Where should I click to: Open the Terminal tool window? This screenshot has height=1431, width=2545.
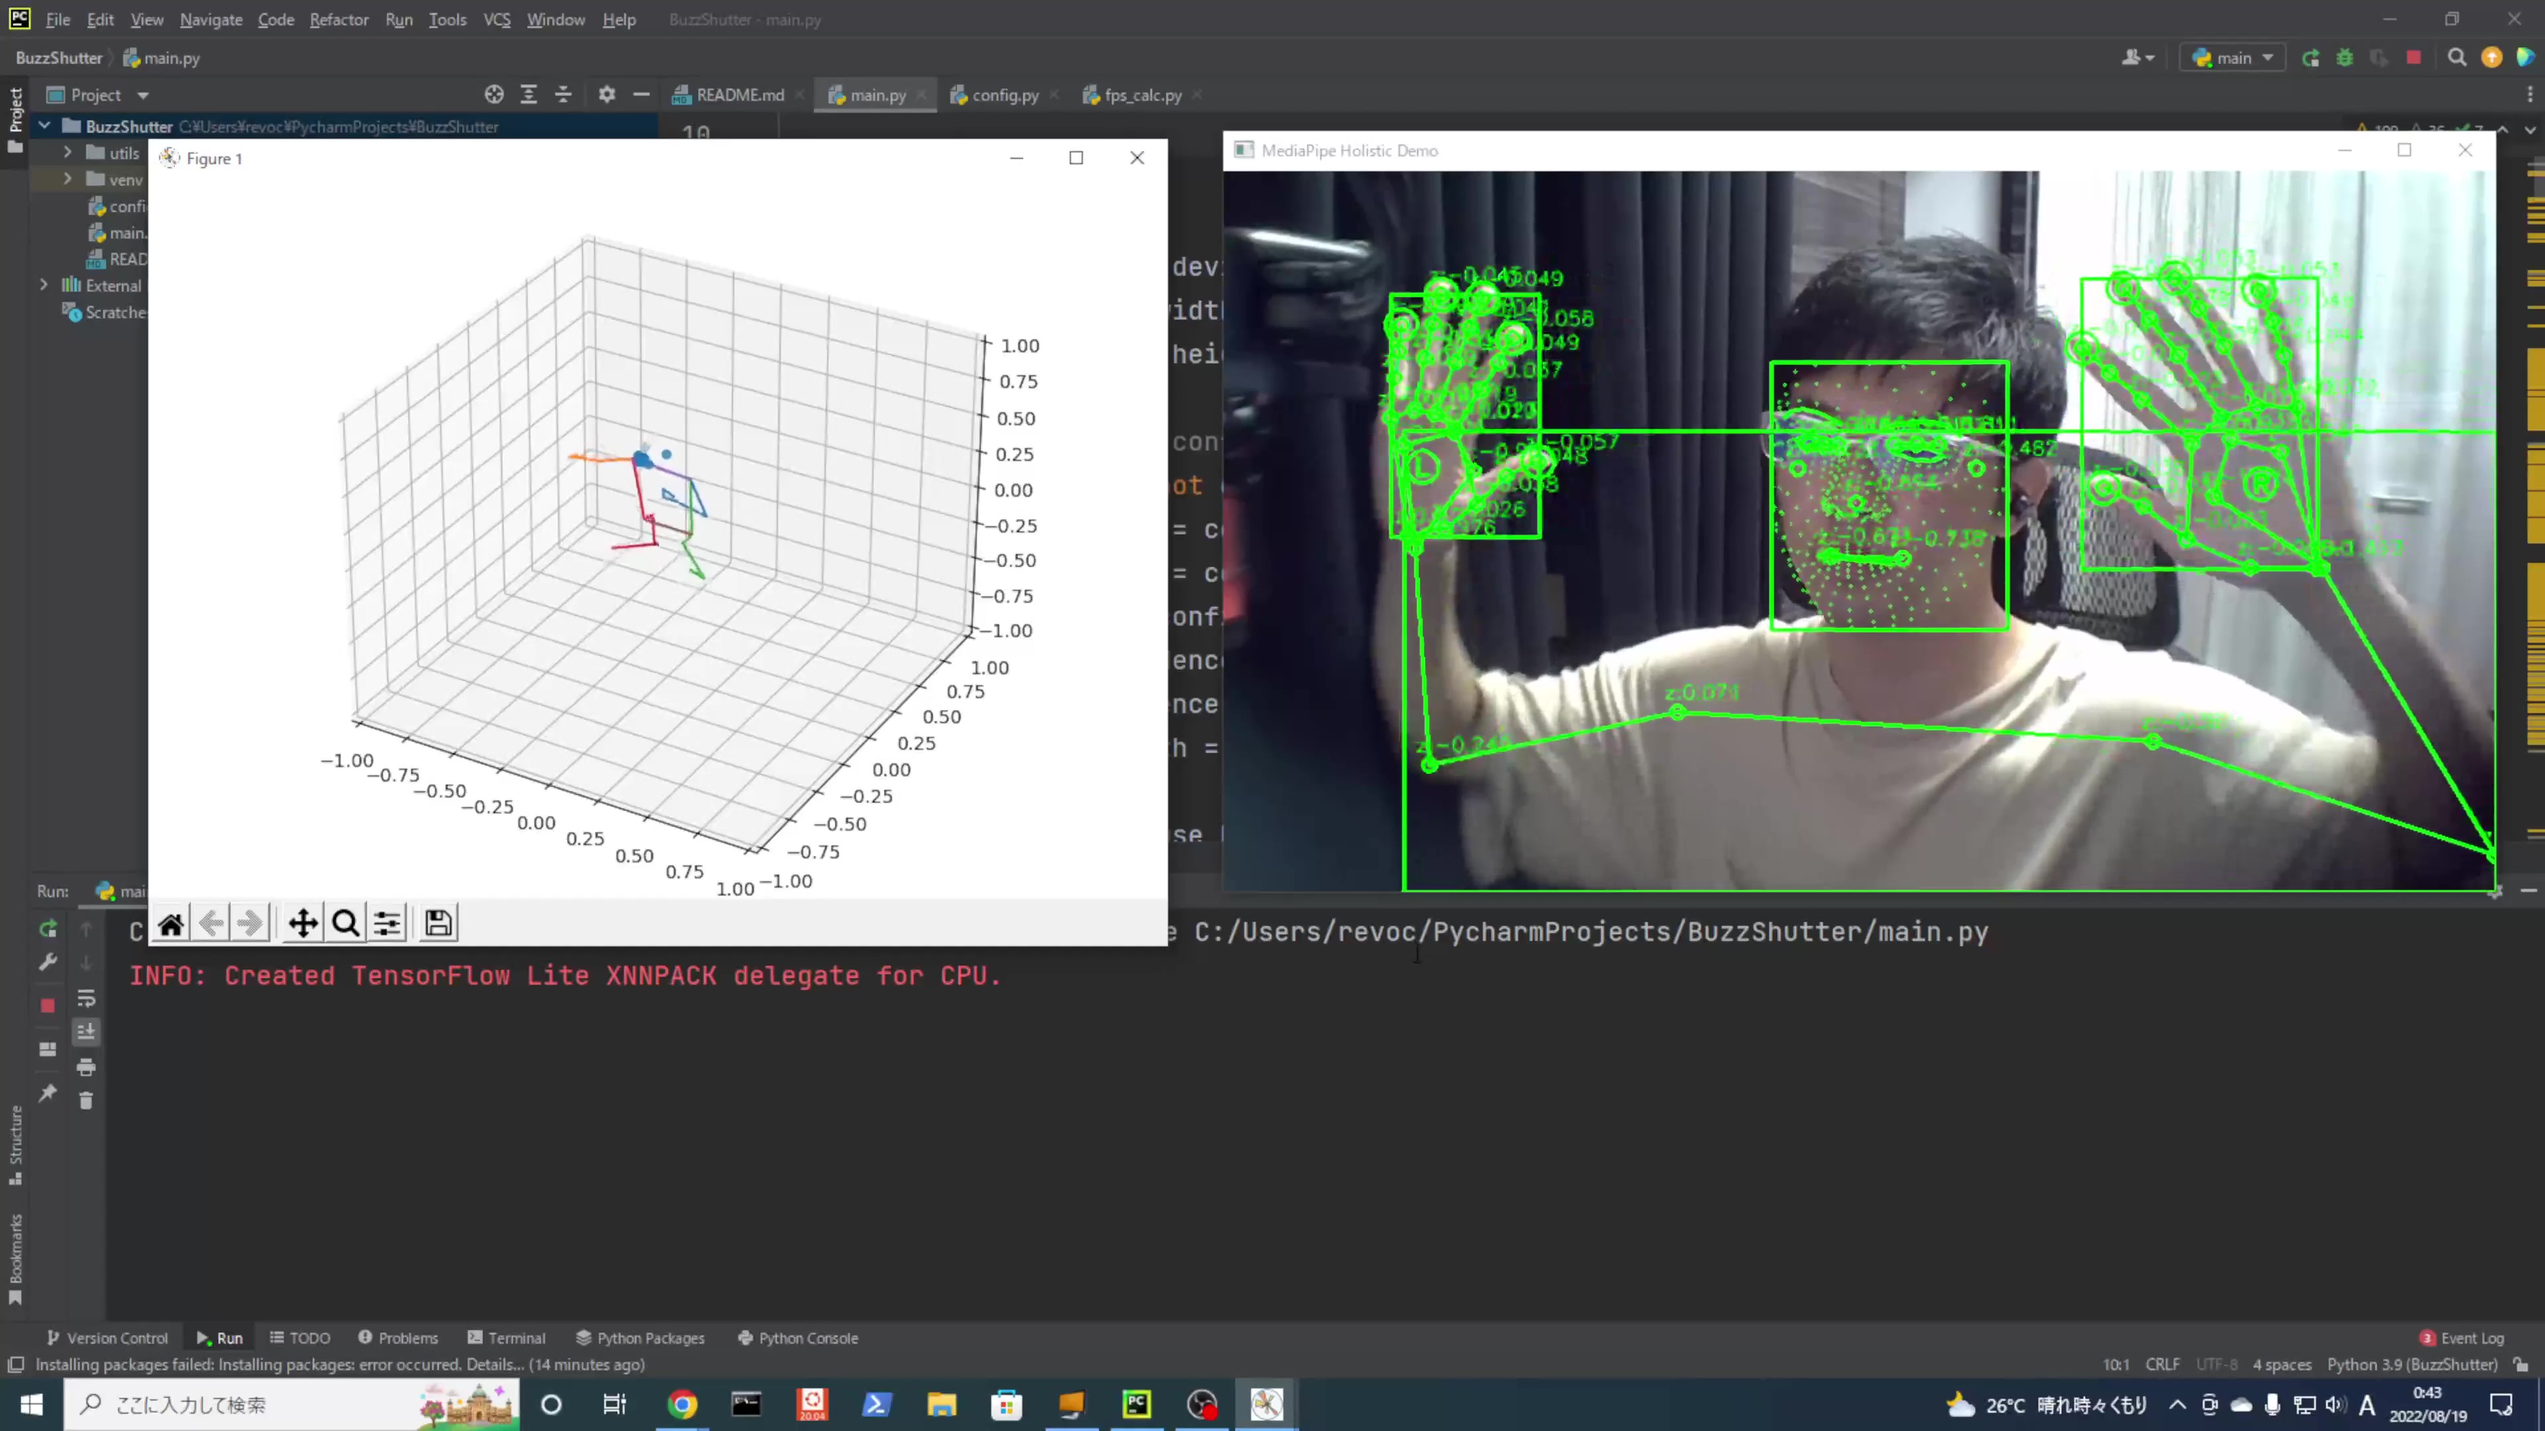pyautogui.click(x=507, y=1338)
